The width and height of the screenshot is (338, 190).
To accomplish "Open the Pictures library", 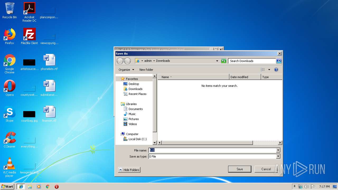I will pyautogui.click(x=134, y=119).
